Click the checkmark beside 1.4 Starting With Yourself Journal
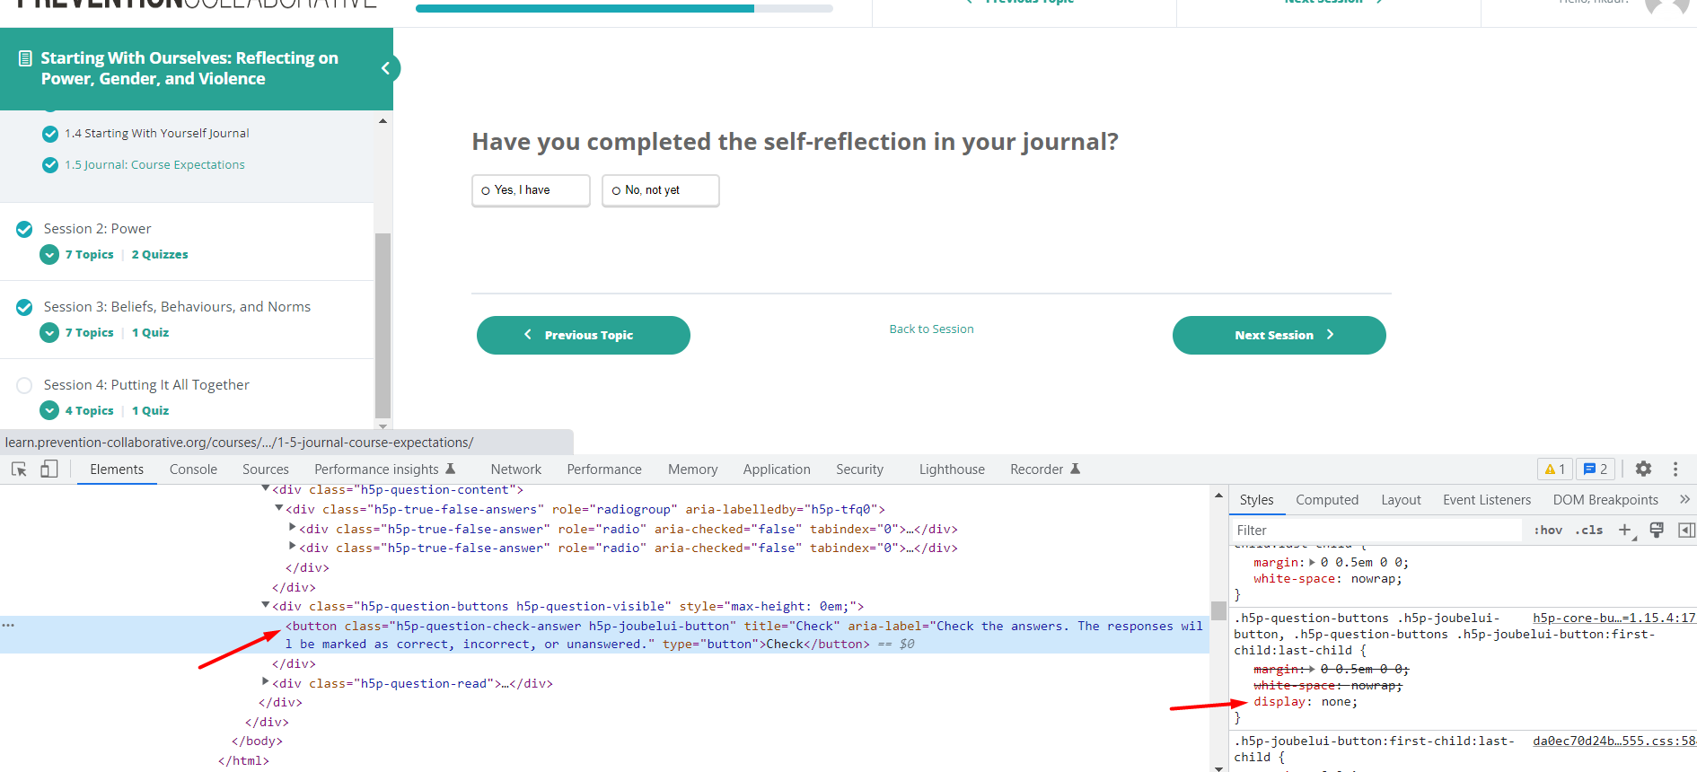The width and height of the screenshot is (1697, 772). point(50,134)
